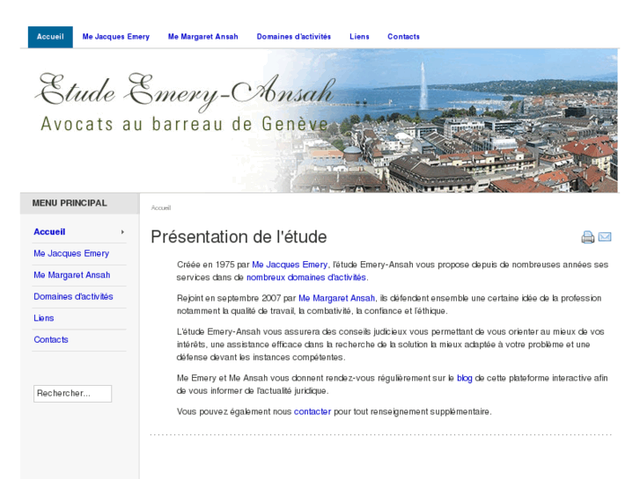This screenshot has height=479, width=640.
Task: Open the contacter link in the article
Action: [313, 411]
